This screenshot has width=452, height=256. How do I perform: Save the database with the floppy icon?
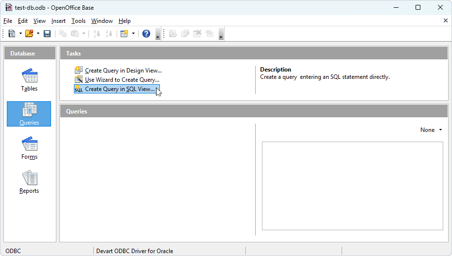point(47,34)
